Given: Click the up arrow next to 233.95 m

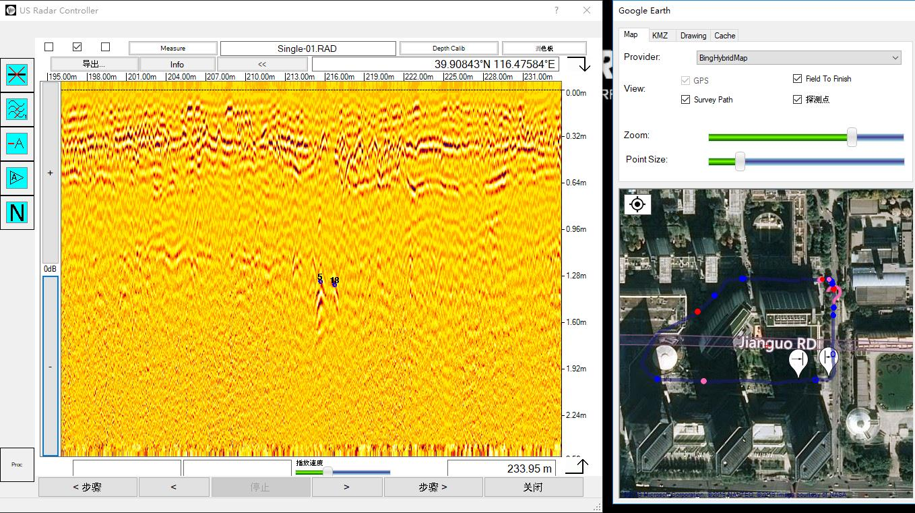Looking at the screenshot, I should click(x=577, y=466).
